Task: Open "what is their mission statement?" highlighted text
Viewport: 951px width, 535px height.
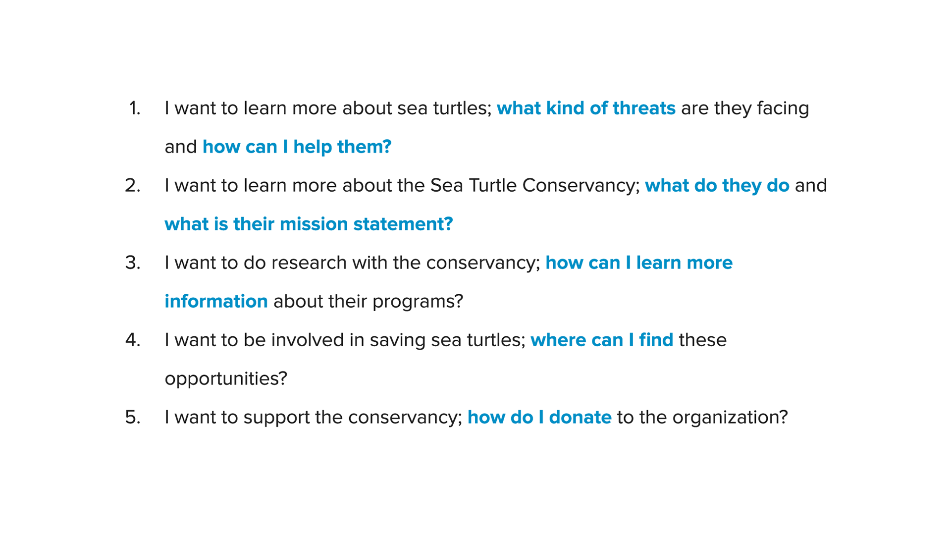Action: (309, 224)
